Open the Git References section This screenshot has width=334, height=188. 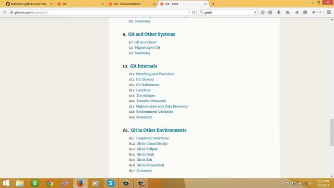[x=148, y=85]
